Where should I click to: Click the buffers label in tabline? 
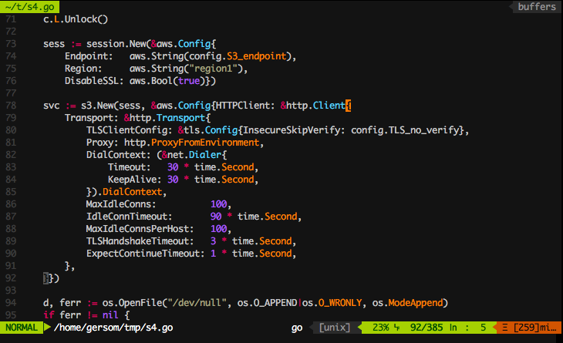pyautogui.click(x=537, y=7)
